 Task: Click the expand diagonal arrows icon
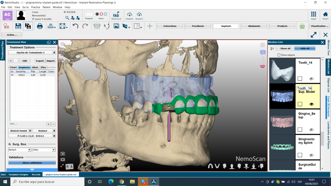(x=314, y=35)
